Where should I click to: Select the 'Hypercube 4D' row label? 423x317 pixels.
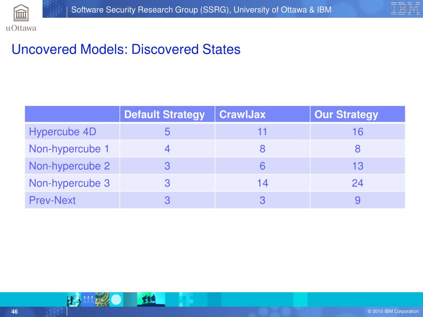coord(63,132)
